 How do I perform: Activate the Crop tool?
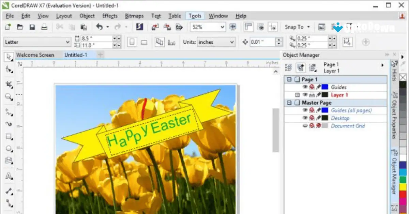9,83
